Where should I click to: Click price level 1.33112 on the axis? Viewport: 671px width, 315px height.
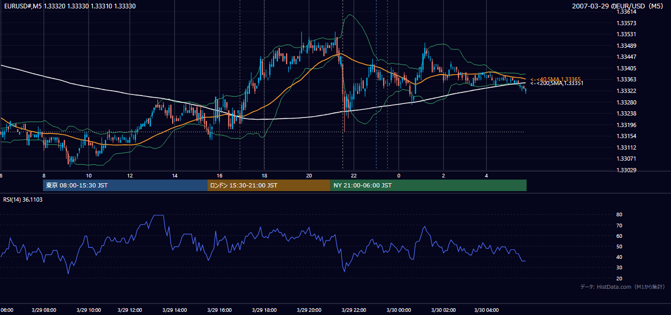point(626,147)
